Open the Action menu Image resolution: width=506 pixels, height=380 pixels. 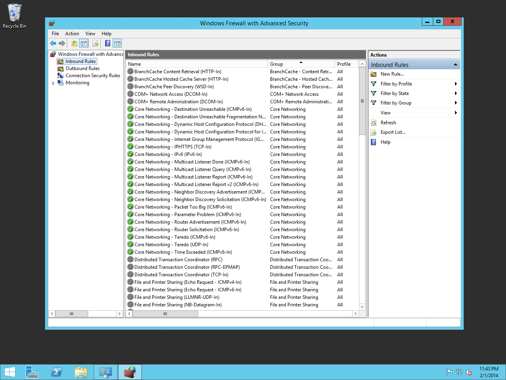coord(72,34)
